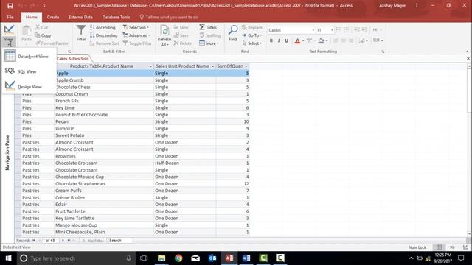Click the 'Pecan' cell
This screenshot has width=472, height=265.
coord(104,121)
